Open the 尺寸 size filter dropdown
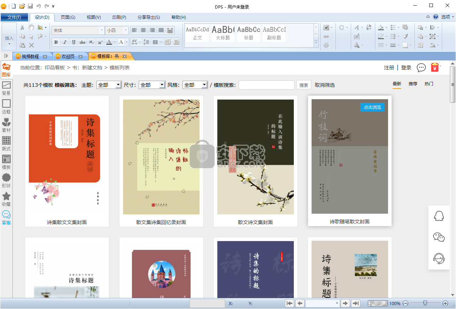This screenshot has height=309, width=456. coord(152,85)
